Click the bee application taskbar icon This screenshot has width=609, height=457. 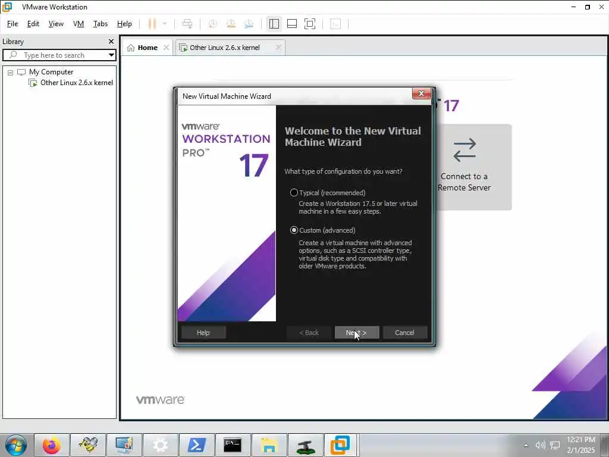click(x=88, y=445)
